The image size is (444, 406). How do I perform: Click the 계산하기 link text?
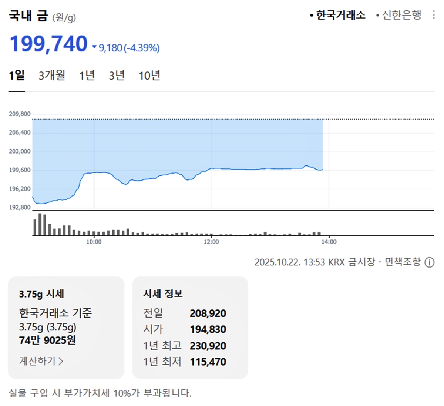click(x=37, y=361)
